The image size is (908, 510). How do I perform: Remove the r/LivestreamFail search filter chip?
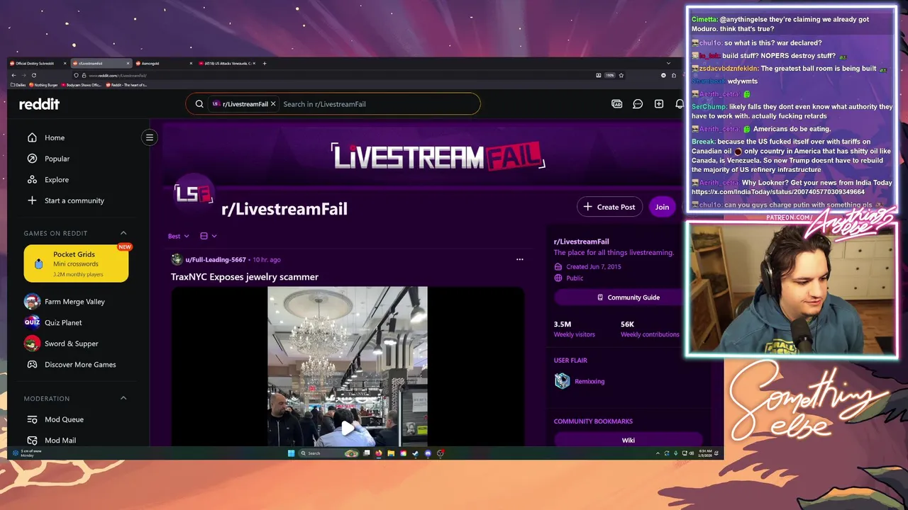coord(273,104)
